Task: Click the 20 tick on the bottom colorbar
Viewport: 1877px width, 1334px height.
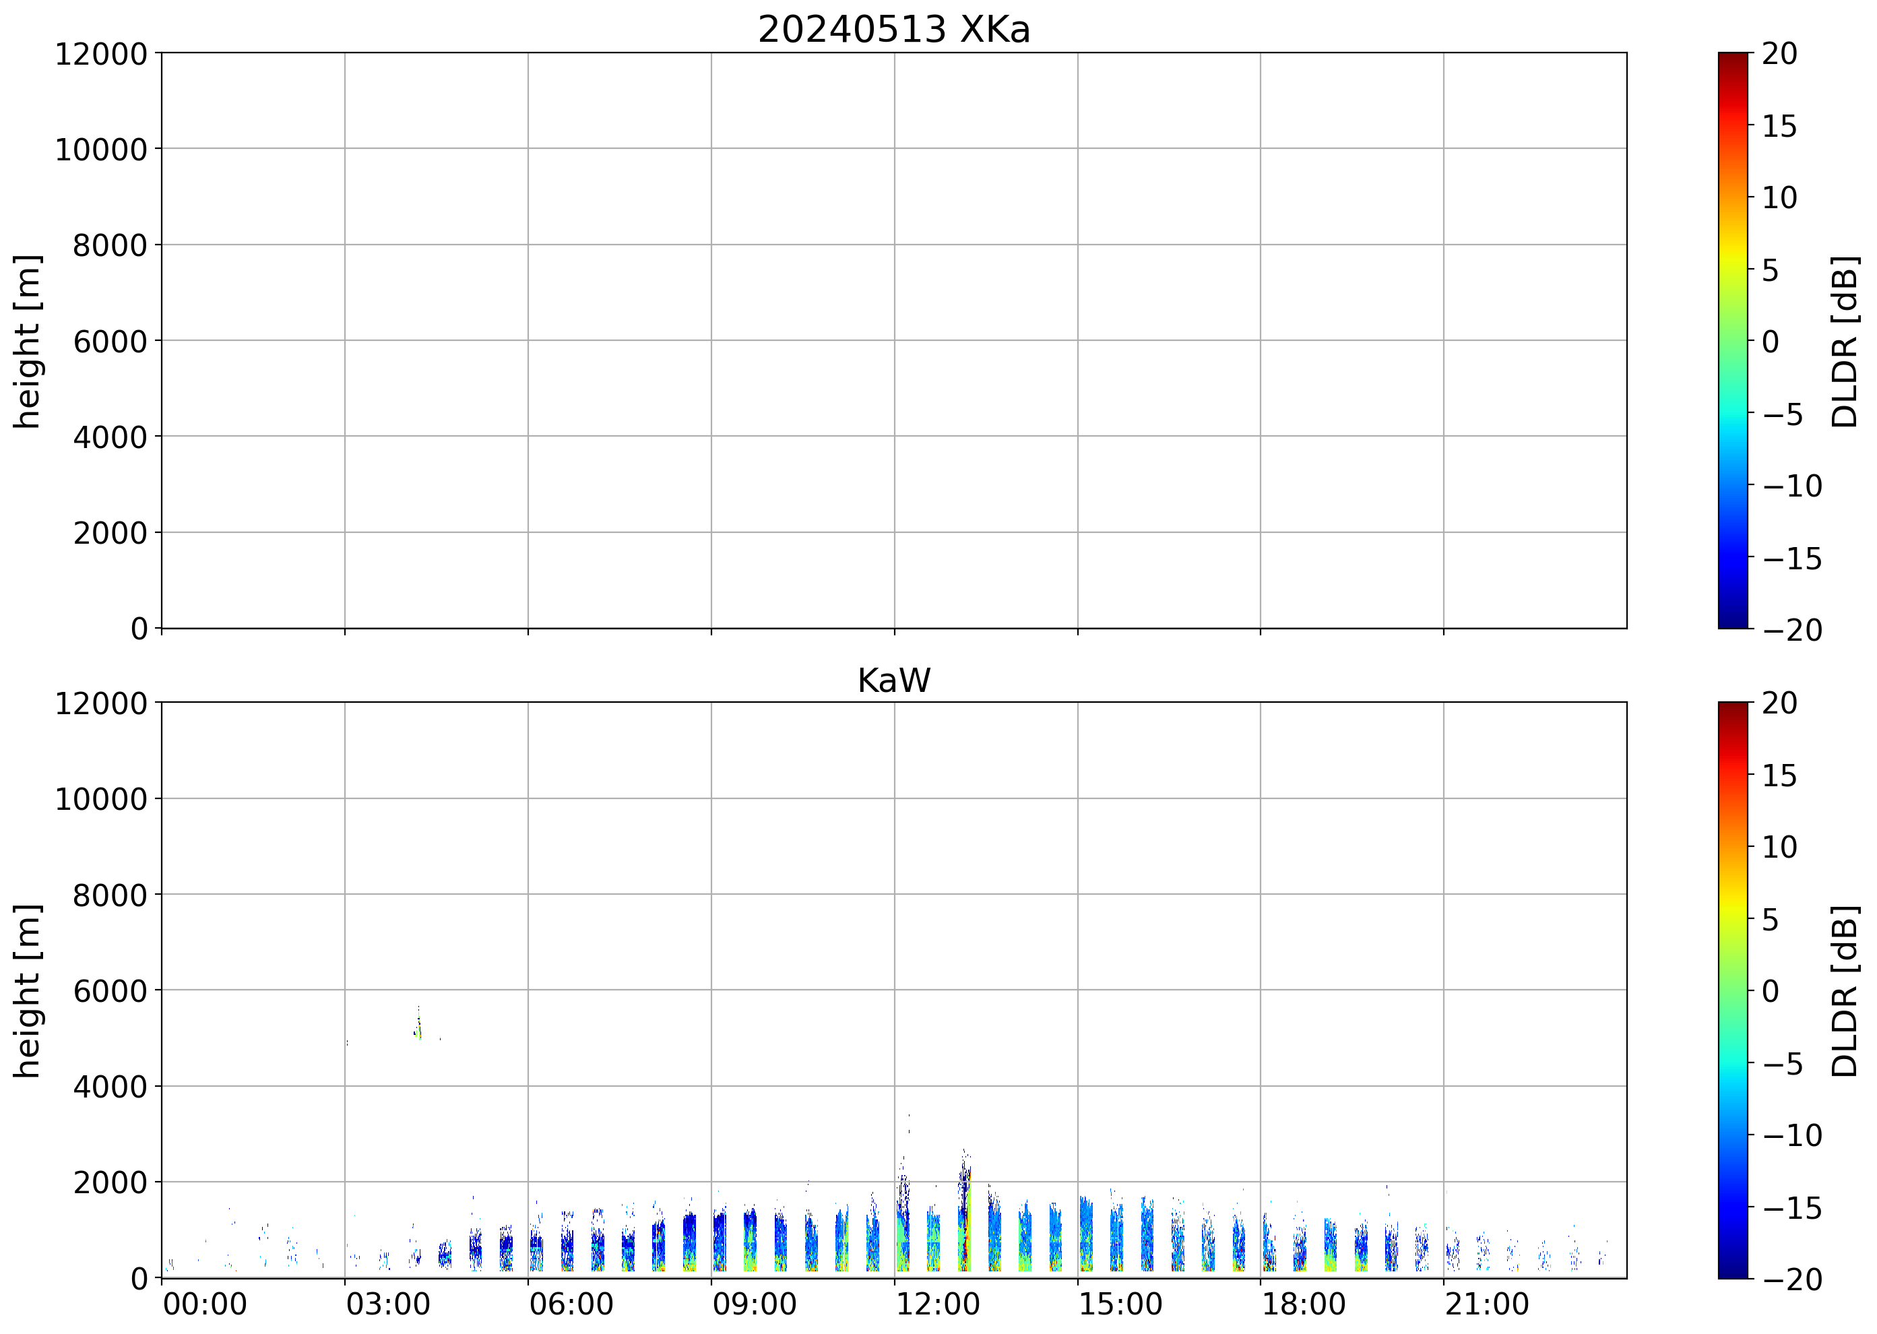Action: pyautogui.click(x=1779, y=703)
